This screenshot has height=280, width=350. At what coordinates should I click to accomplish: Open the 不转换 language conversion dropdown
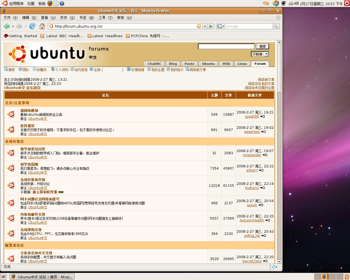point(260,54)
